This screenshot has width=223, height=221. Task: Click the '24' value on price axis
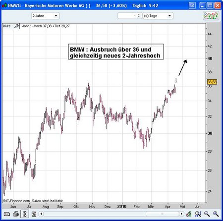pos(210,191)
